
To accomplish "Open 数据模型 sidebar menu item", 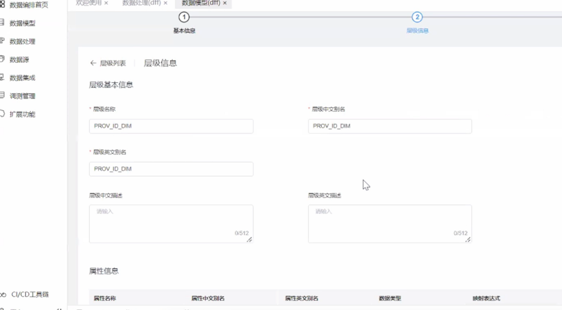I will coord(22,23).
